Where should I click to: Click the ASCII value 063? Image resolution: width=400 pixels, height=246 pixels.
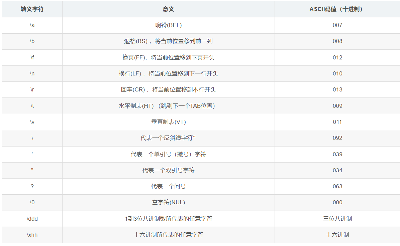point(337,186)
